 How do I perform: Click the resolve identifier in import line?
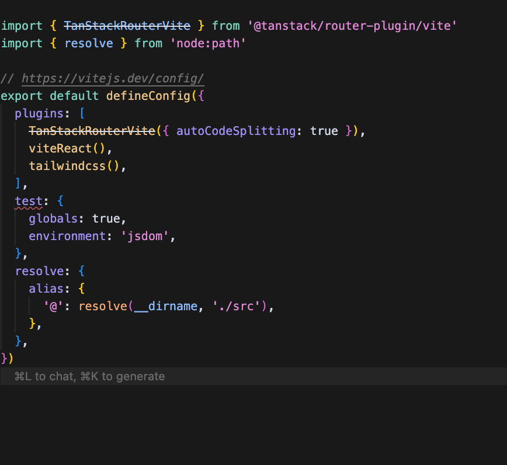coord(89,43)
